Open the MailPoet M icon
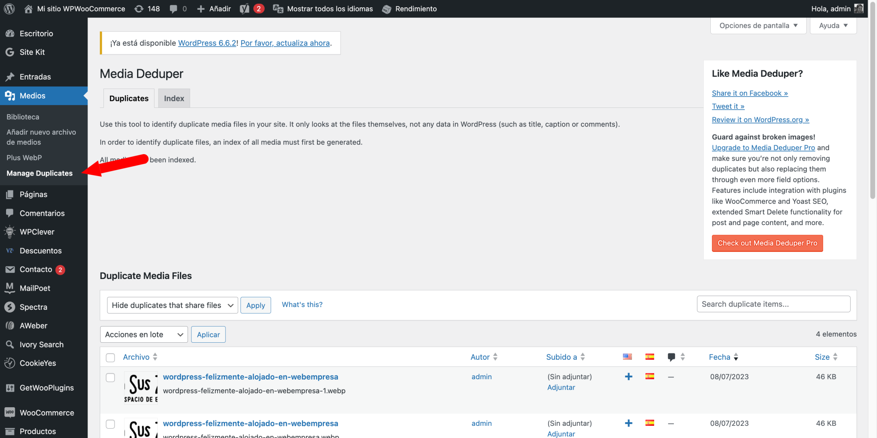This screenshot has width=877, height=438. 10,288
